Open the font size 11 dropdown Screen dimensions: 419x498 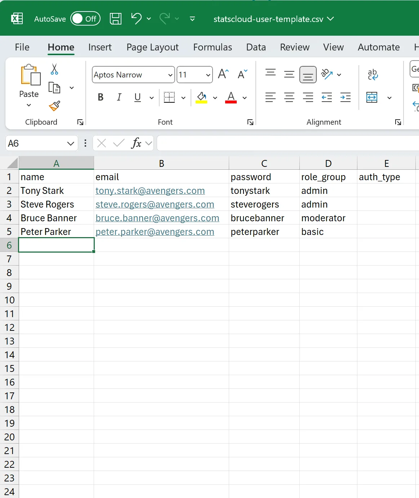click(208, 75)
